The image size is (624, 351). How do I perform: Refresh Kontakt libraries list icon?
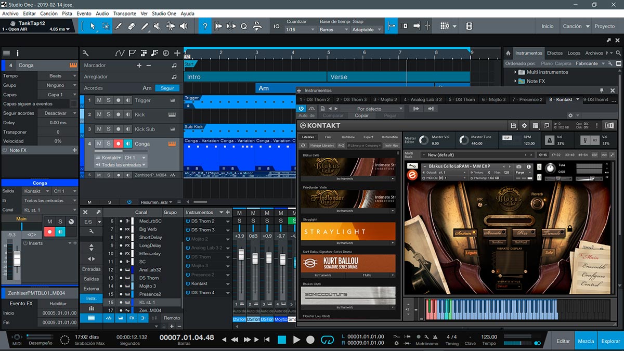[x=303, y=146]
